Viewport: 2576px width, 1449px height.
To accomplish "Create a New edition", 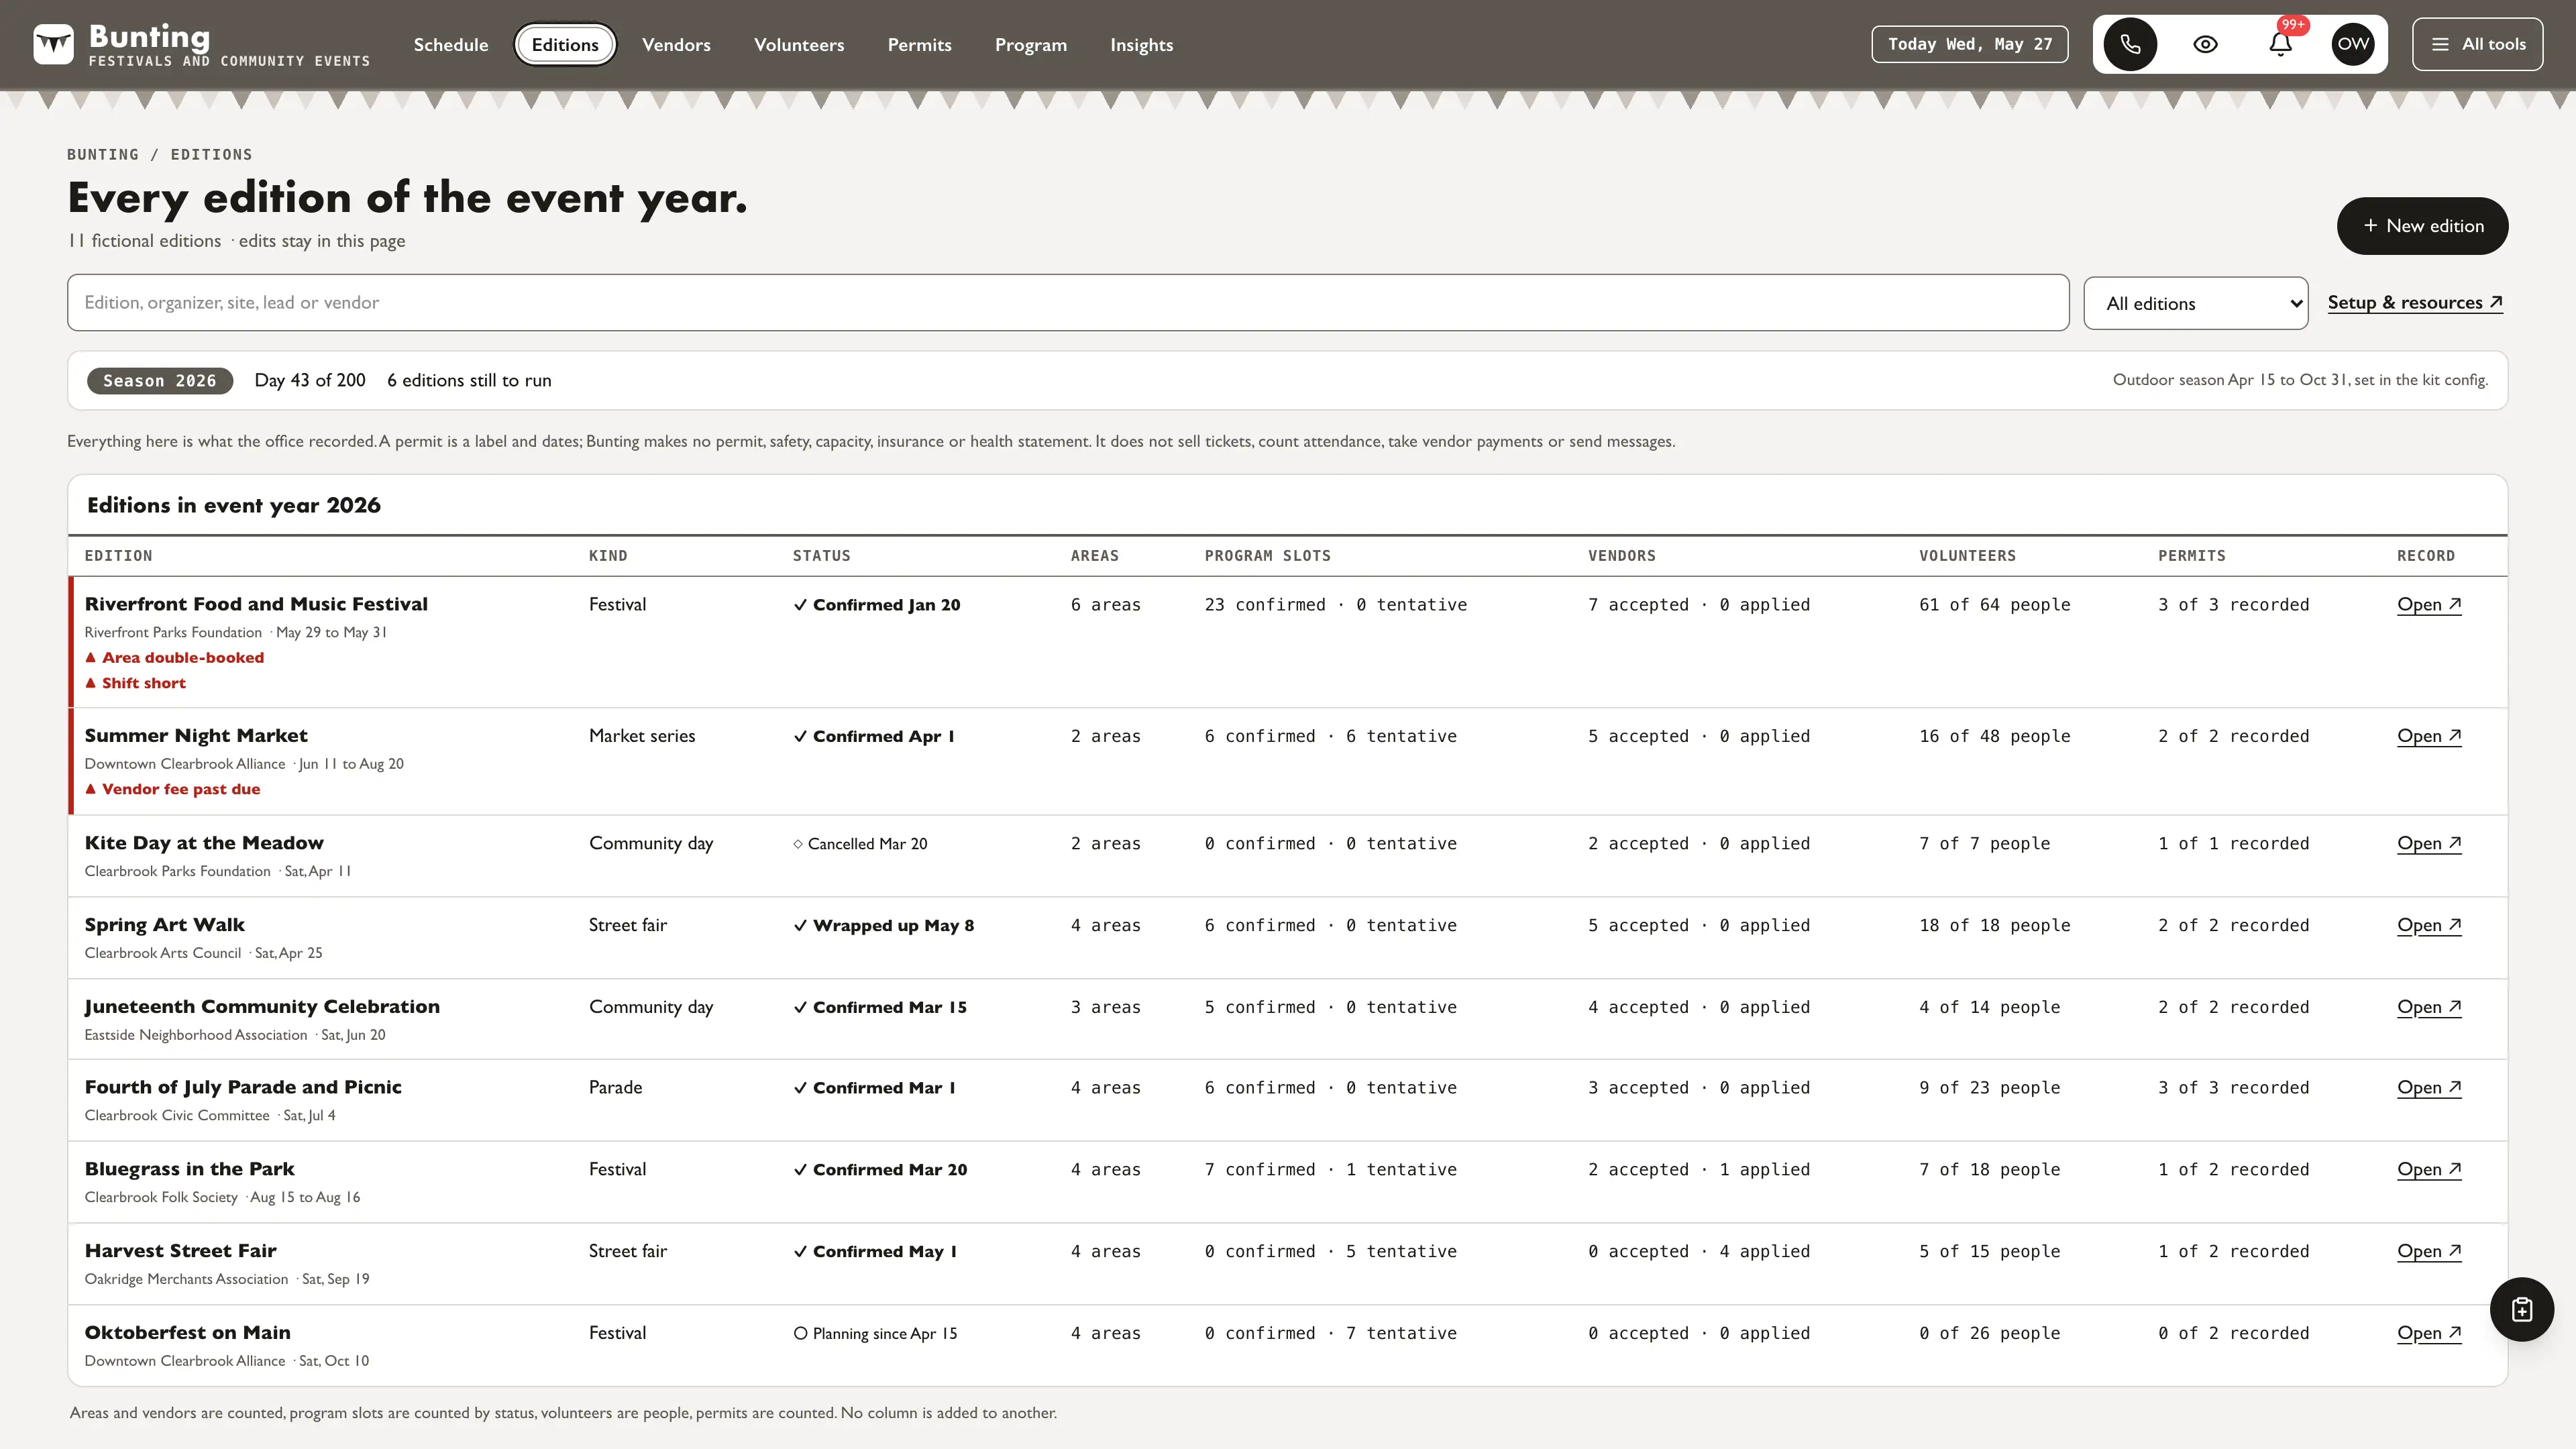I will tap(2422, 226).
